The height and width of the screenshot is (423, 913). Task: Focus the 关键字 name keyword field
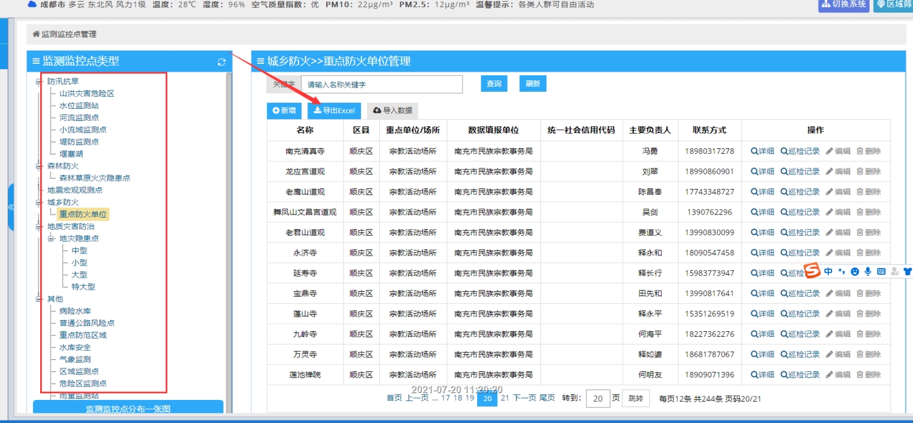pyautogui.click(x=382, y=84)
